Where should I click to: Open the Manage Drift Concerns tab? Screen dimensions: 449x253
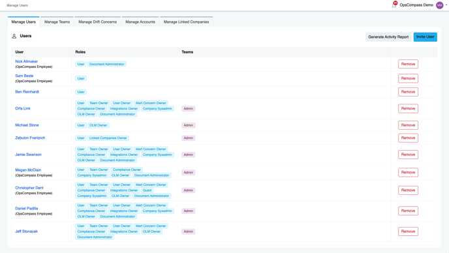(98, 22)
